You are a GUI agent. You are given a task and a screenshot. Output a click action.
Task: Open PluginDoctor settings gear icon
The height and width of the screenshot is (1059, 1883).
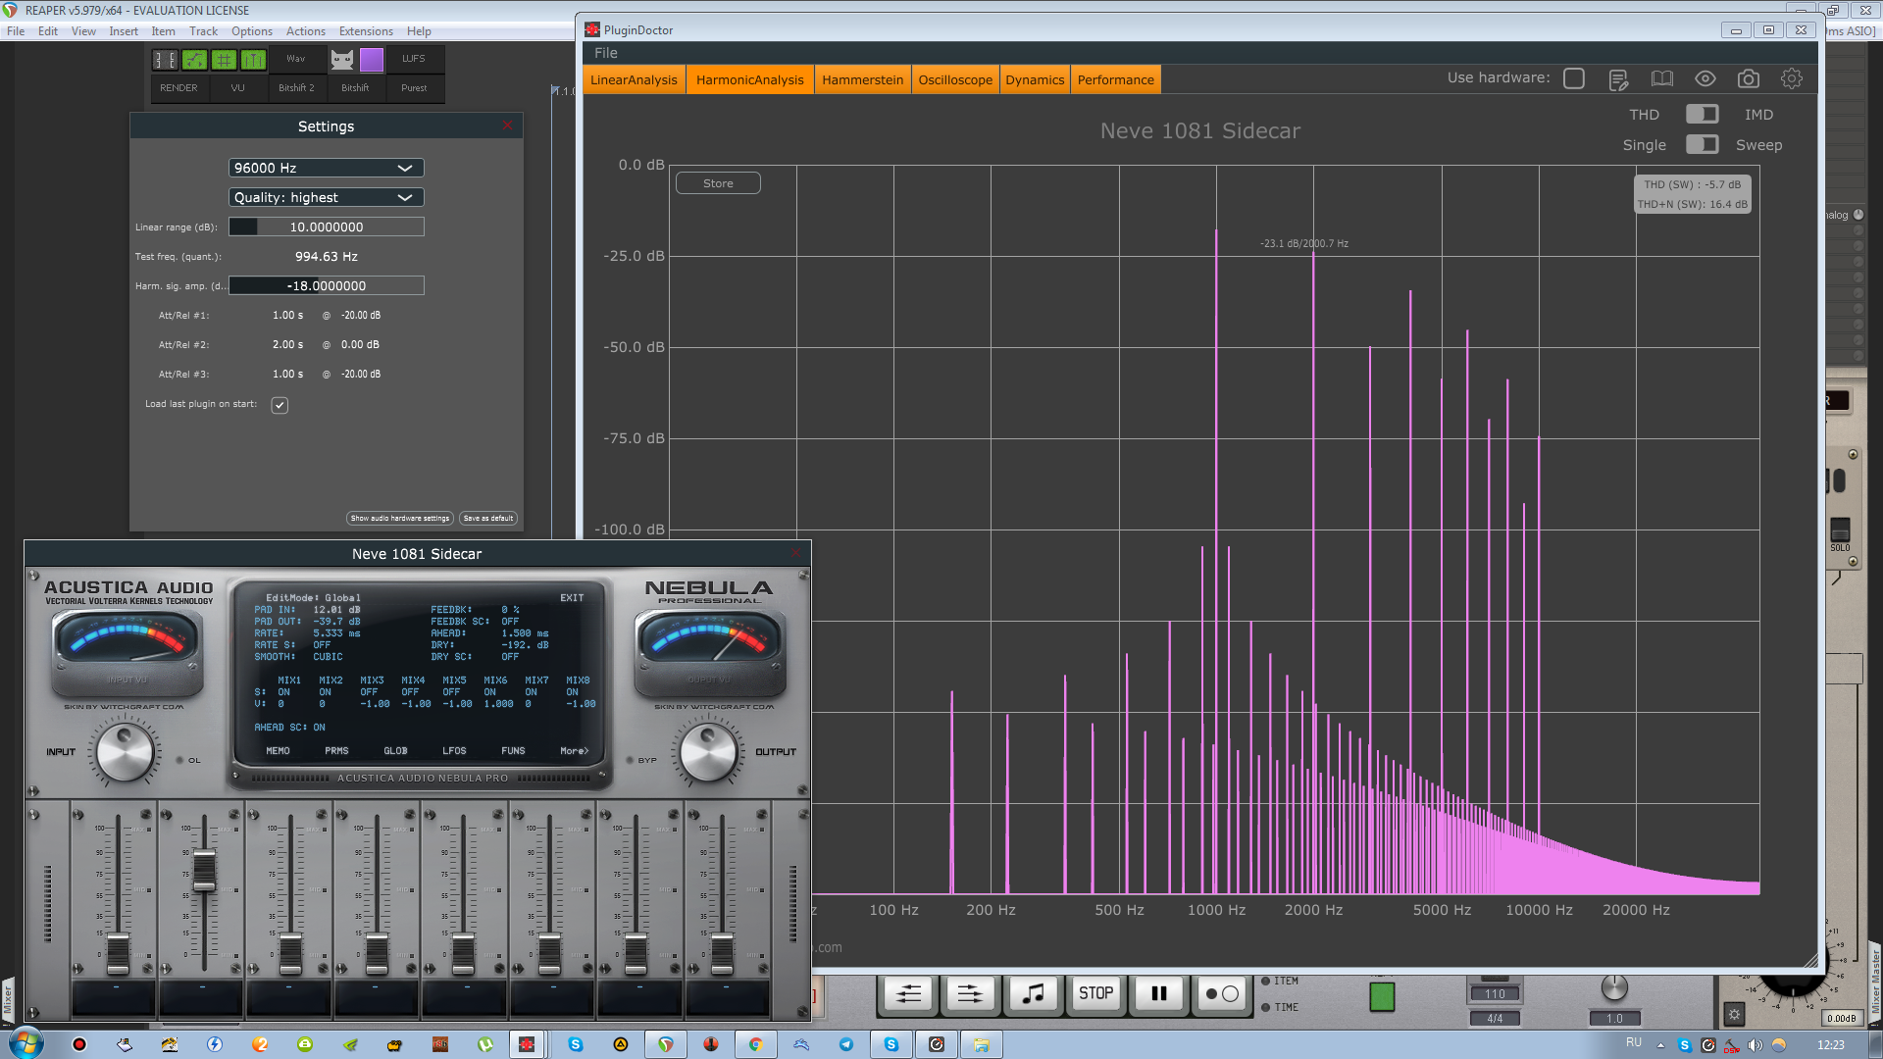pyautogui.click(x=1792, y=78)
